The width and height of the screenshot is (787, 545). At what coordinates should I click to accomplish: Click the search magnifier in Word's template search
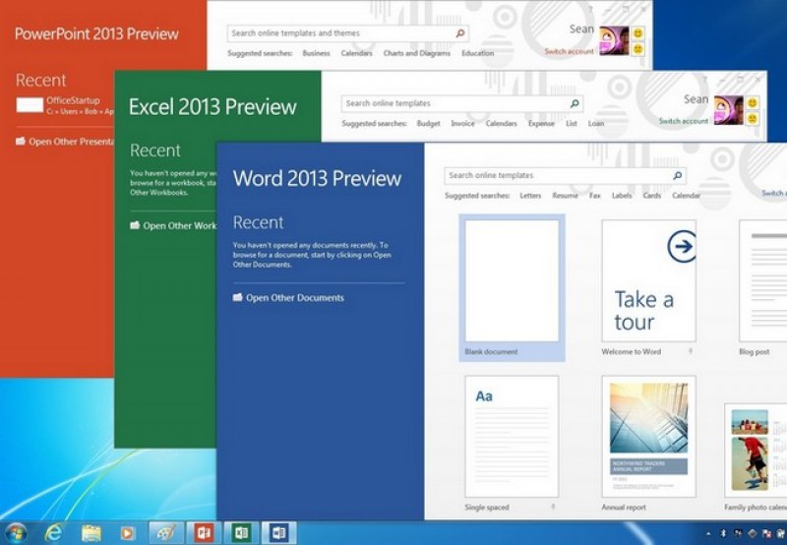point(677,176)
